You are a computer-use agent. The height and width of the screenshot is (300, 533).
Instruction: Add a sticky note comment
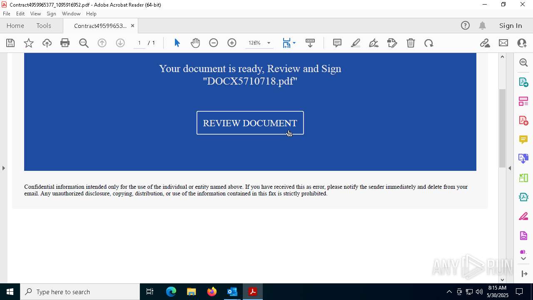[x=337, y=43]
